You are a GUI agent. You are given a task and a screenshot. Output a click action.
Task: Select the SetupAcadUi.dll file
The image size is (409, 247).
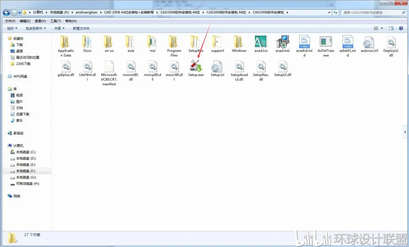(239, 66)
